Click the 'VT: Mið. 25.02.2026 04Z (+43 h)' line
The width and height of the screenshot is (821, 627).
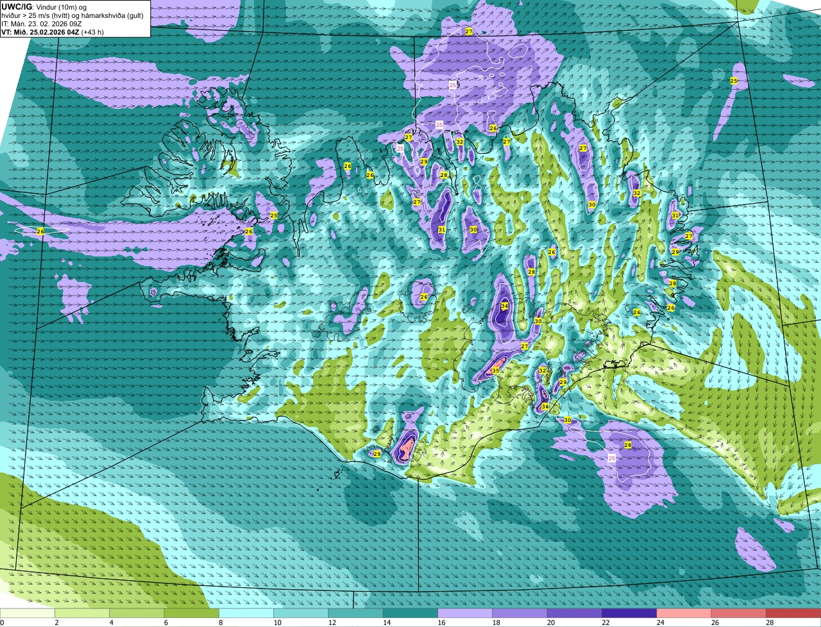53,31
